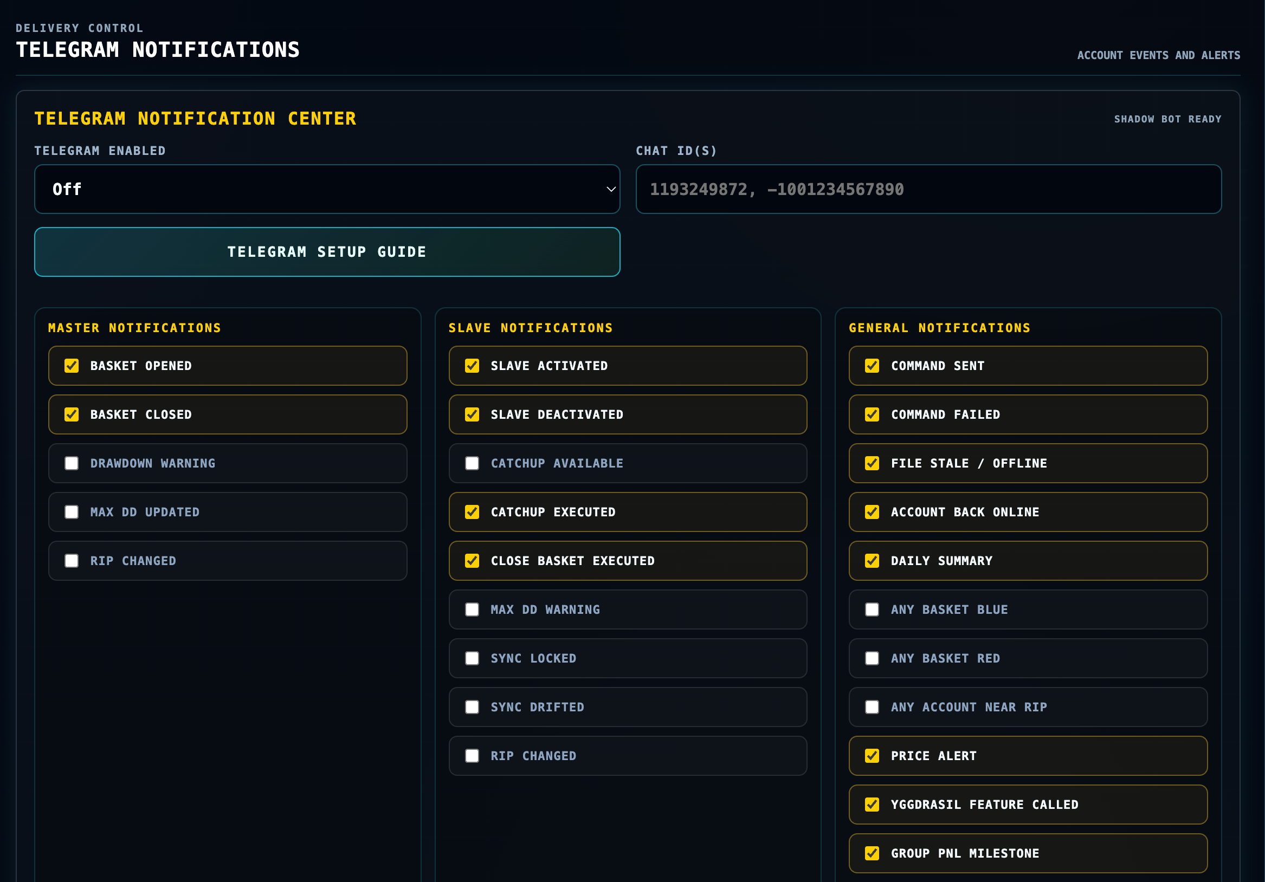
Task: Click the Shadow Bot Ready status text
Action: (1167, 119)
